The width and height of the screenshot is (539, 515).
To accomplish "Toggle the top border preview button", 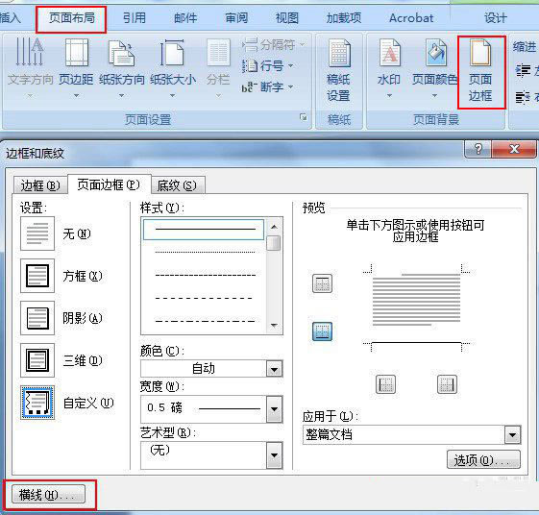I will pyautogui.click(x=322, y=283).
